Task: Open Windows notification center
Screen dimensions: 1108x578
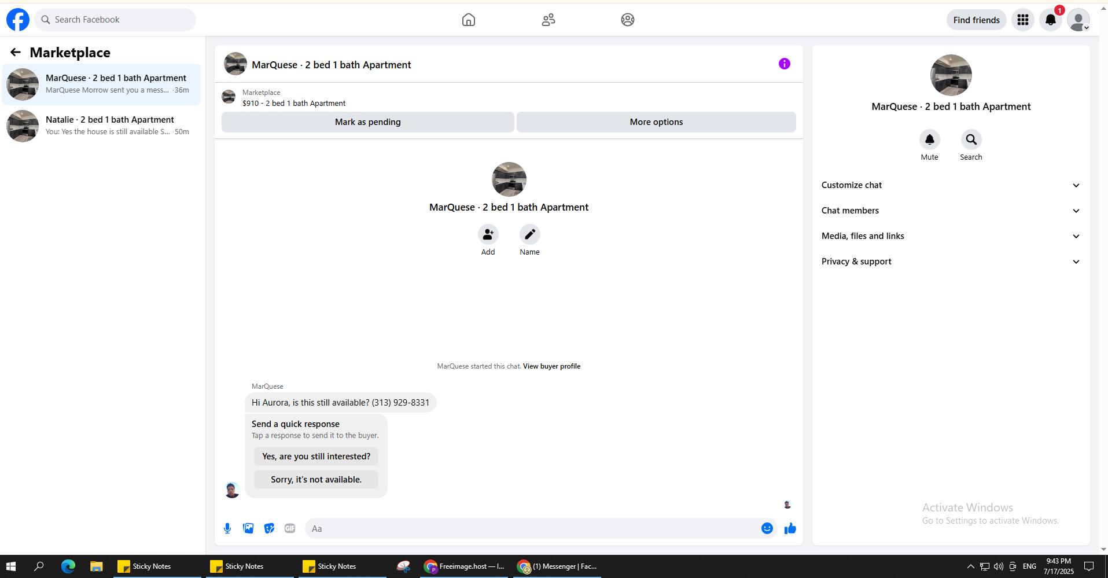Action: pos(1089,566)
